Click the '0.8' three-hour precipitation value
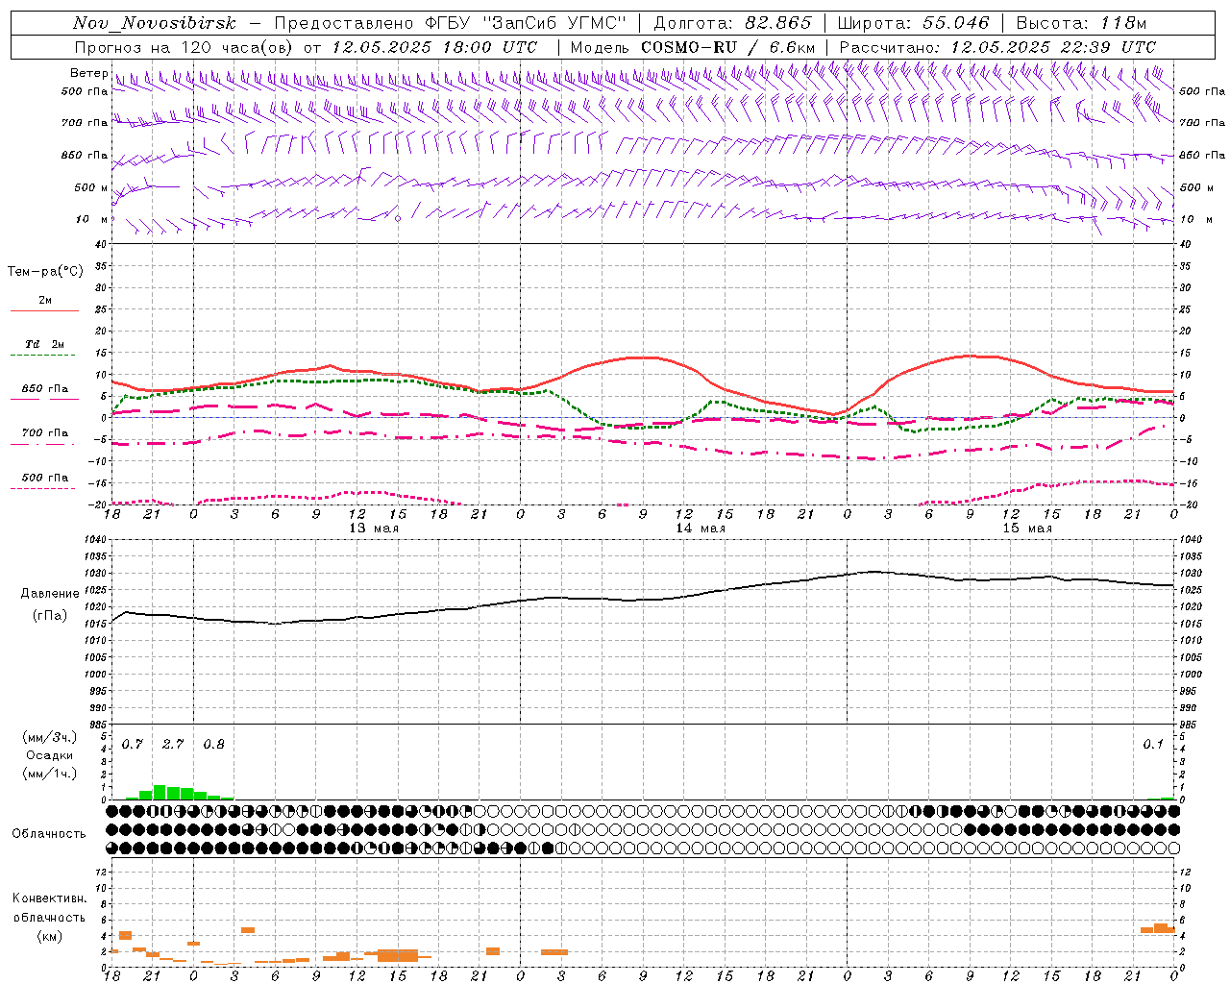 point(214,745)
